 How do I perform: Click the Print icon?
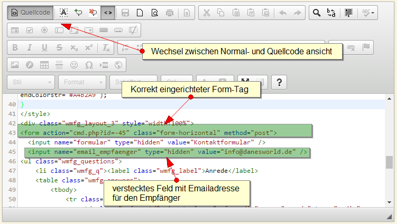(x=170, y=12)
